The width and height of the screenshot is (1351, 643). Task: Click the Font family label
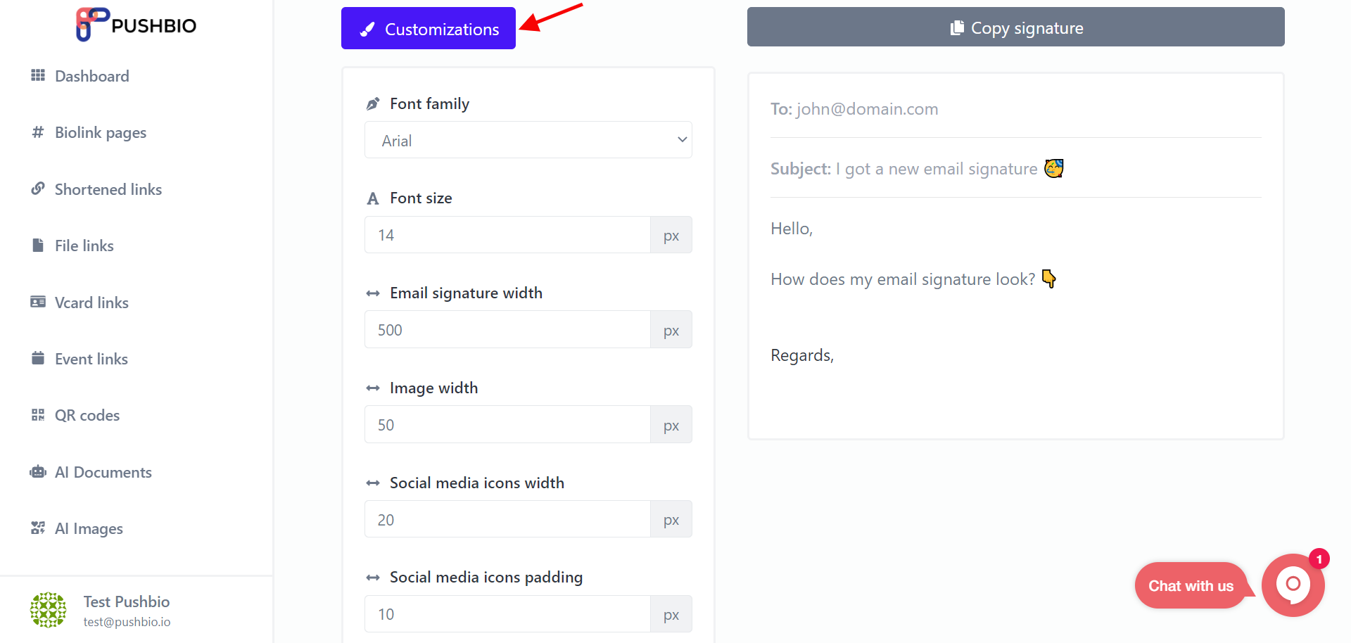(429, 103)
